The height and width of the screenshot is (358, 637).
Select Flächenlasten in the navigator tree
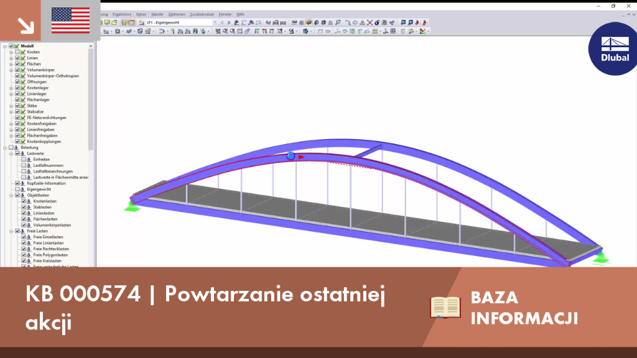pyautogui.click(x=45, y=219)
